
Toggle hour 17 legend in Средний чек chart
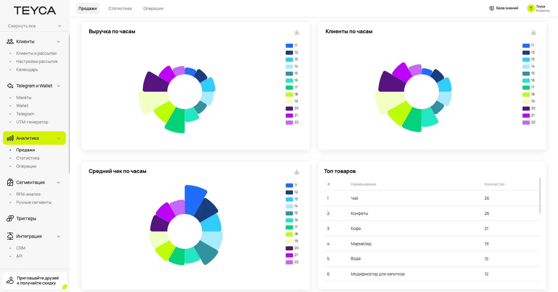(x=292, y=227)
